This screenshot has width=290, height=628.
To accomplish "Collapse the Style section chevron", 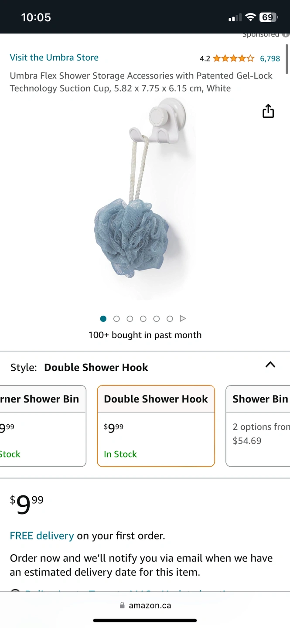I will click(270, 365).
